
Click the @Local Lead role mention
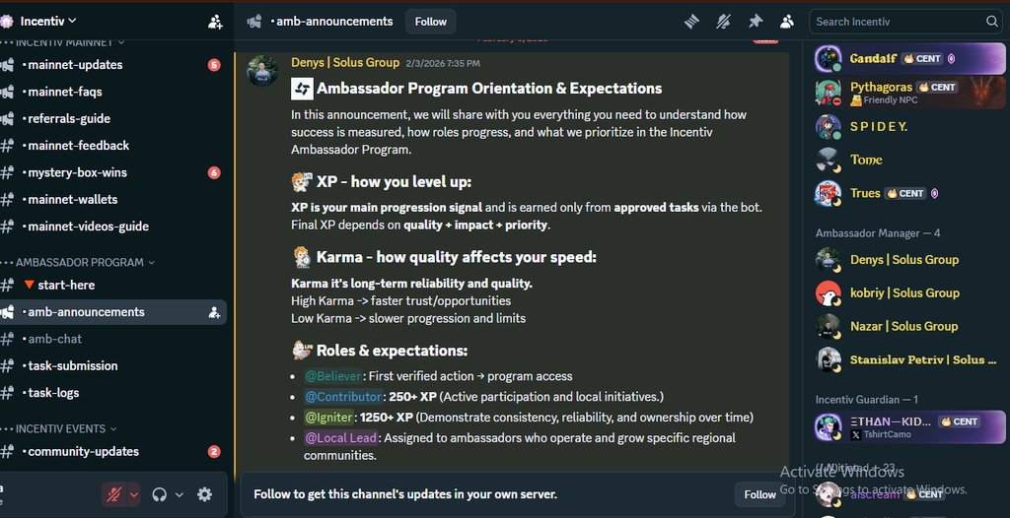(340, 437)
